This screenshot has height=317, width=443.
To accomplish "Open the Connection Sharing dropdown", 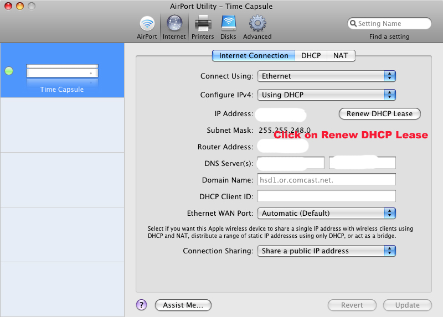I will [x=327, y=251].
